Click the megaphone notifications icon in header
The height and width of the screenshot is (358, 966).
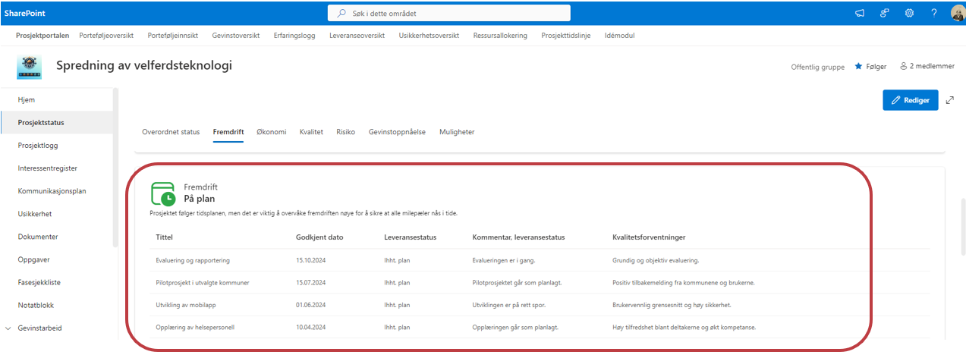860,13
